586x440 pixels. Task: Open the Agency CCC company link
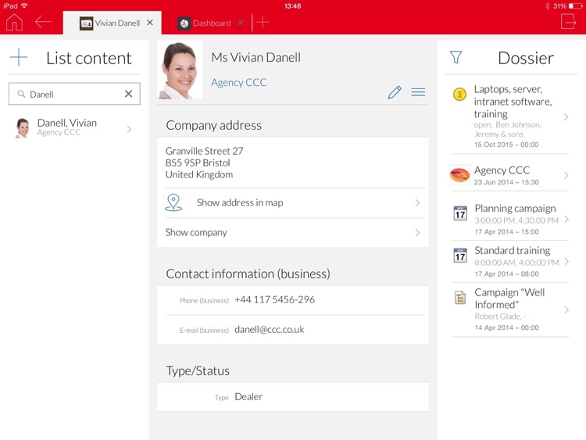coord(239,82)
